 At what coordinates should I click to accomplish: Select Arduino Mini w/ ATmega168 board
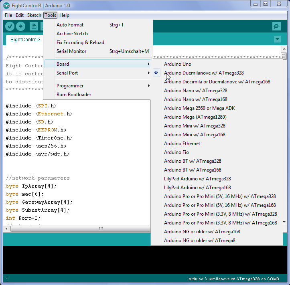pos(217,135)
